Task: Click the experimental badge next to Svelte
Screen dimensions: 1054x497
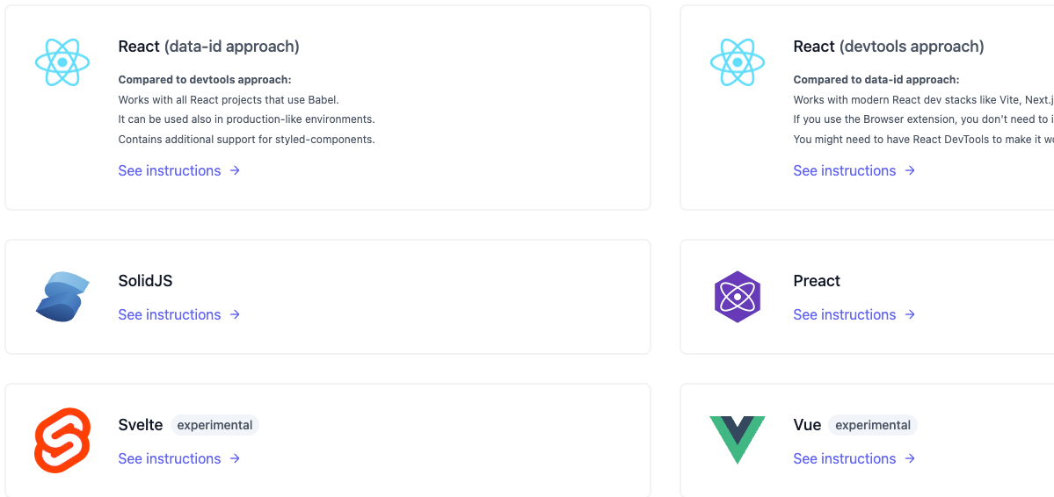Action: 214,425
